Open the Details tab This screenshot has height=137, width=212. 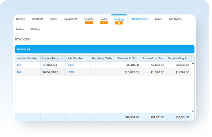(x=21, y=19)
